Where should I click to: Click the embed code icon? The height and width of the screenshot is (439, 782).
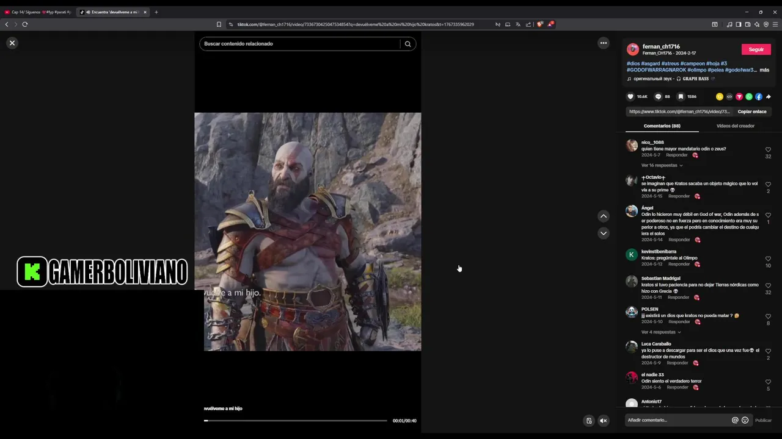(x=729, y=96)
